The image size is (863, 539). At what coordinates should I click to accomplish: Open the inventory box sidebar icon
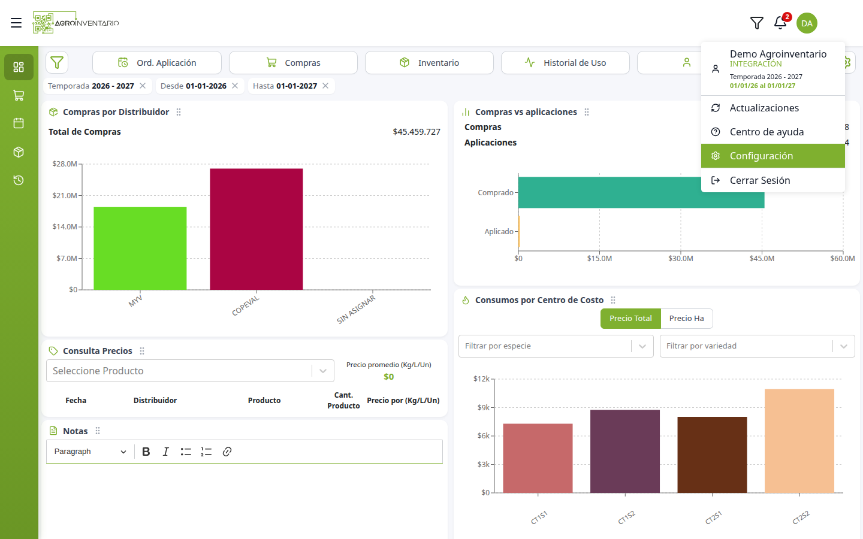tap(19, 152)
